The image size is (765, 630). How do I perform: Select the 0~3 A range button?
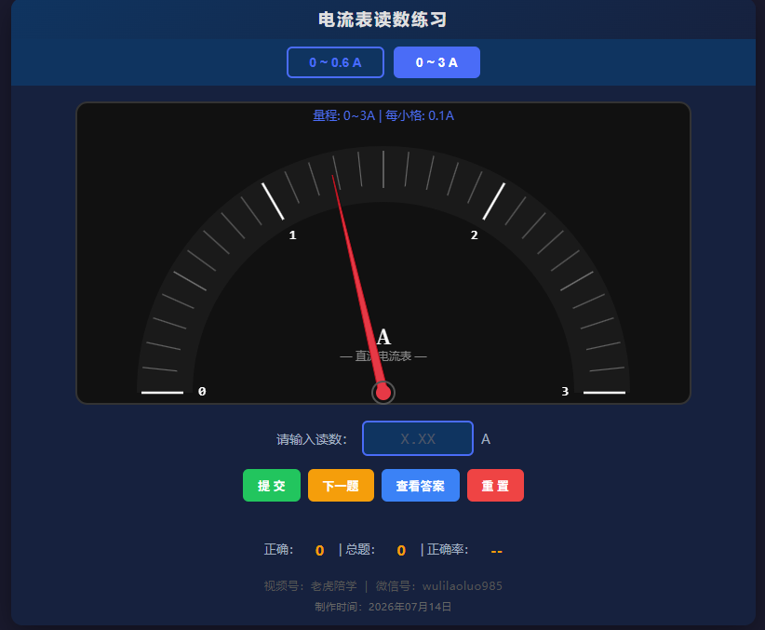[436, 62]
